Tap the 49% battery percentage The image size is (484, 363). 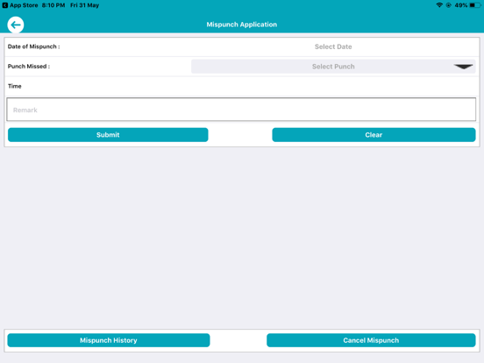[x=461, y=5]
